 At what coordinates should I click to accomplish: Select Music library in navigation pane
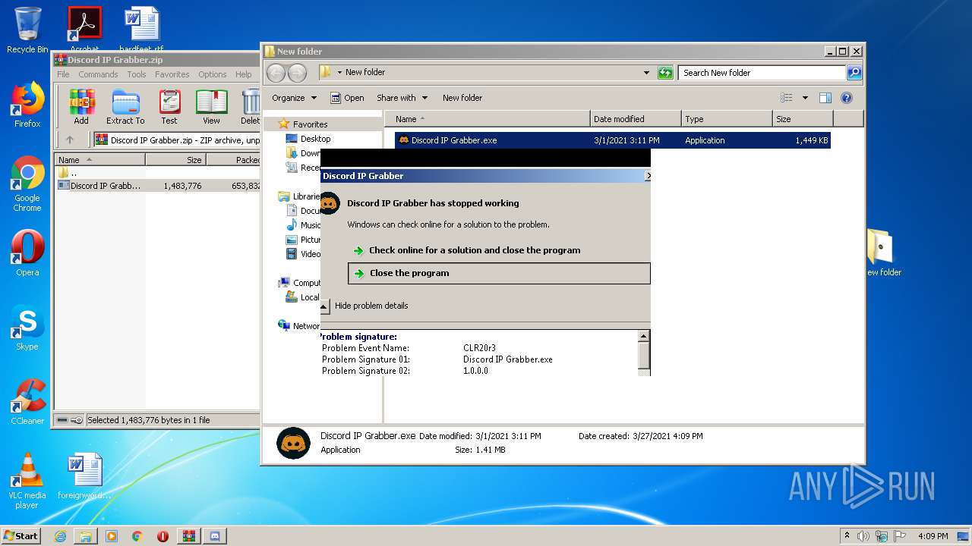(x=304, y=225)
